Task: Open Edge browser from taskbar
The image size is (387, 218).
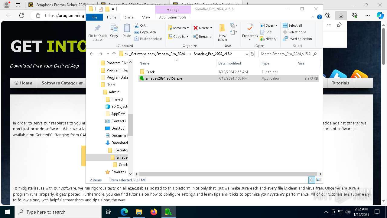Action: pyautogui.click(x=124, y=212)
